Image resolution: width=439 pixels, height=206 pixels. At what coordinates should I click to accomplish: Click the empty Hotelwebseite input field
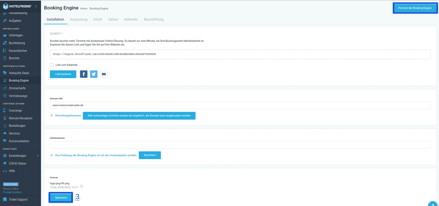240,145
